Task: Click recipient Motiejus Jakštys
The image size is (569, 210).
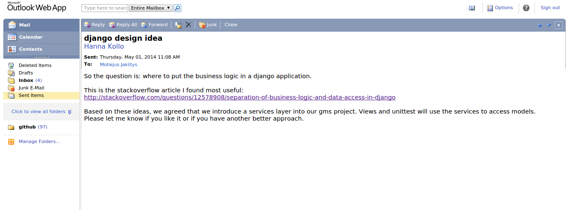Action: [x=119, y=64]
